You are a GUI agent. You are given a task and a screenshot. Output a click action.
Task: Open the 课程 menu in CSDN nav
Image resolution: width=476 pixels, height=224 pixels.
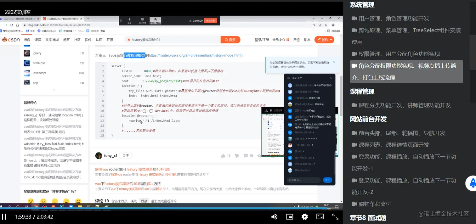click(38, 40)
